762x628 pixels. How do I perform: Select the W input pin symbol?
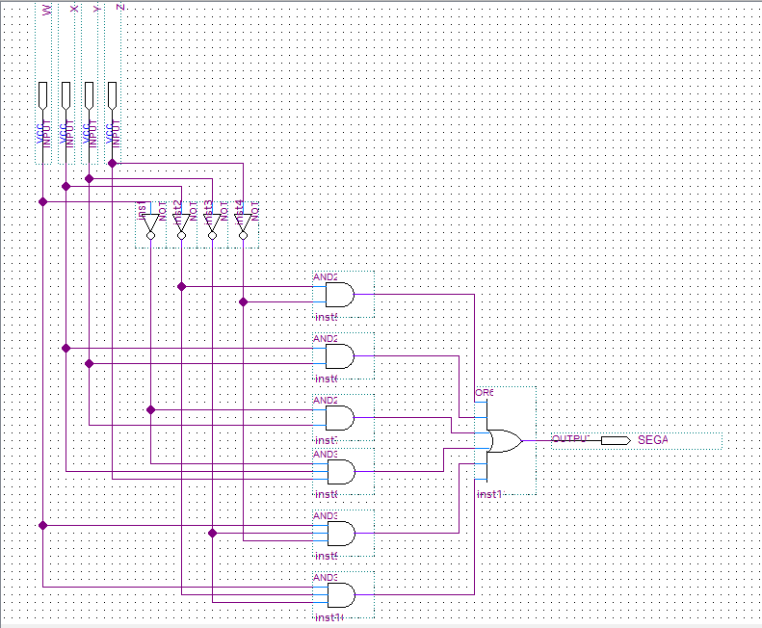tap(42, 94)
